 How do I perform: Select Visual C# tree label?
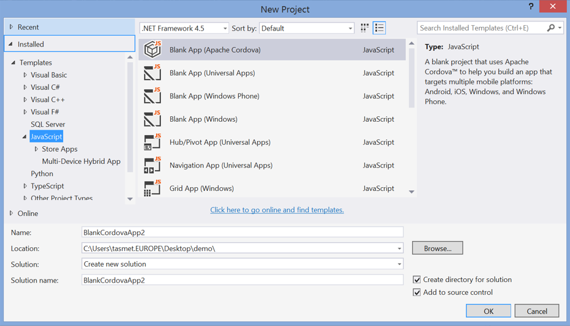pyautogui.click(x=45, y=87)
